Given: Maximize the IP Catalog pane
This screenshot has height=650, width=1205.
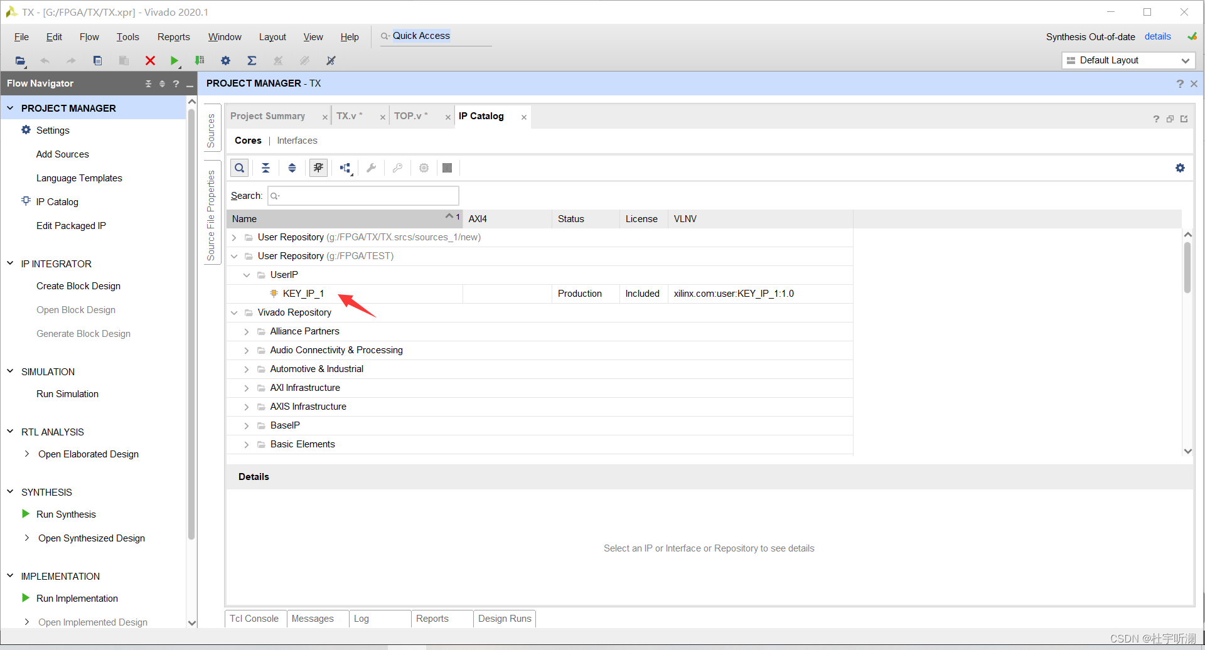Looking at the screenshot, I should 1170,119.
